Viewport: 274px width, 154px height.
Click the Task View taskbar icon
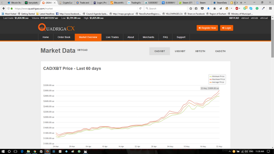15,152
